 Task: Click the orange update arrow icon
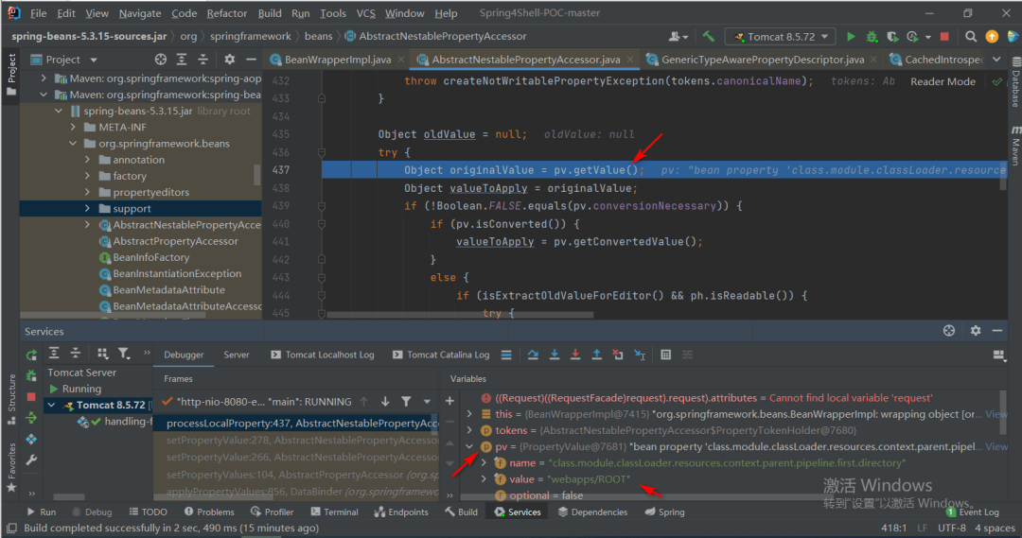[992, 37]
